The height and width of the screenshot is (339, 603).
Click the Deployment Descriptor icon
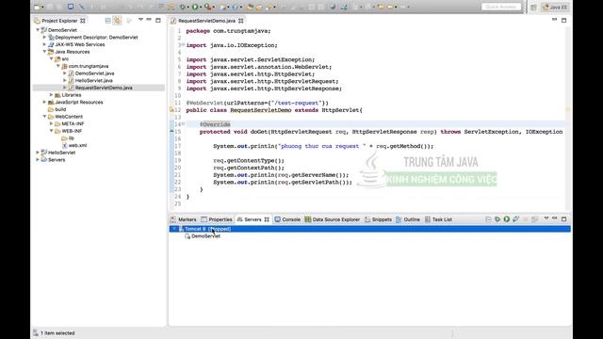[51, 38]
